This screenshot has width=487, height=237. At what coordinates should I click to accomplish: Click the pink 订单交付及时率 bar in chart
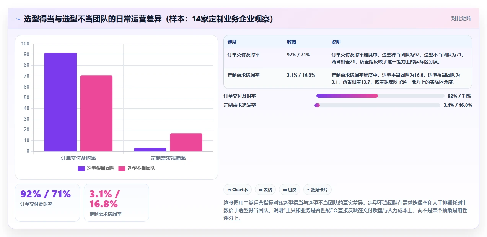click(96, 113)
